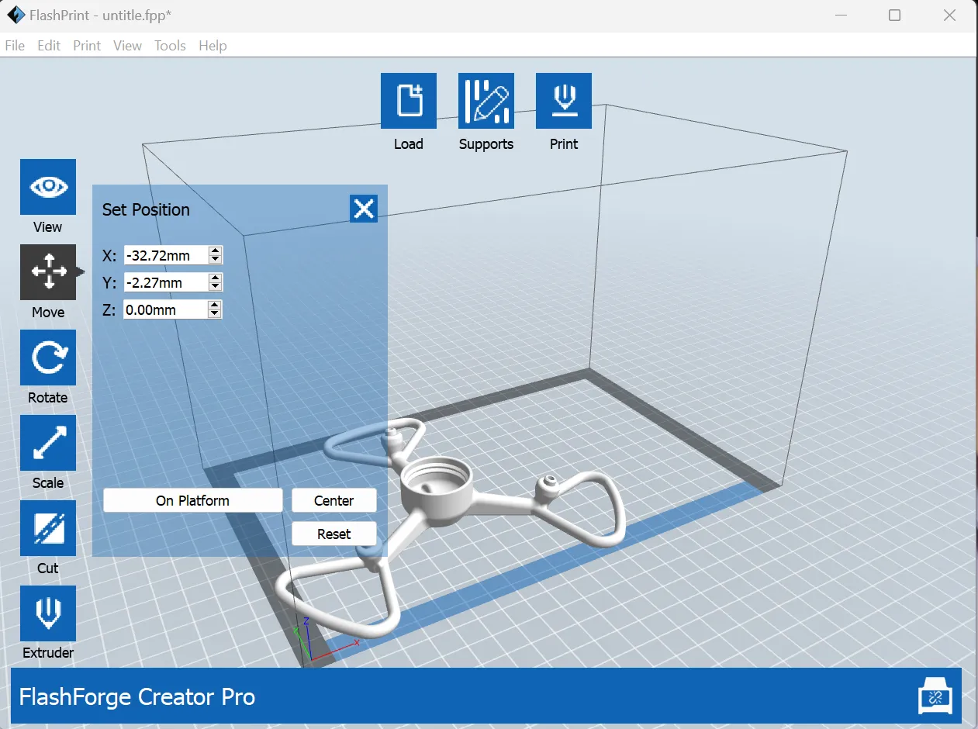Click the Z position input field

coord(166,309)
